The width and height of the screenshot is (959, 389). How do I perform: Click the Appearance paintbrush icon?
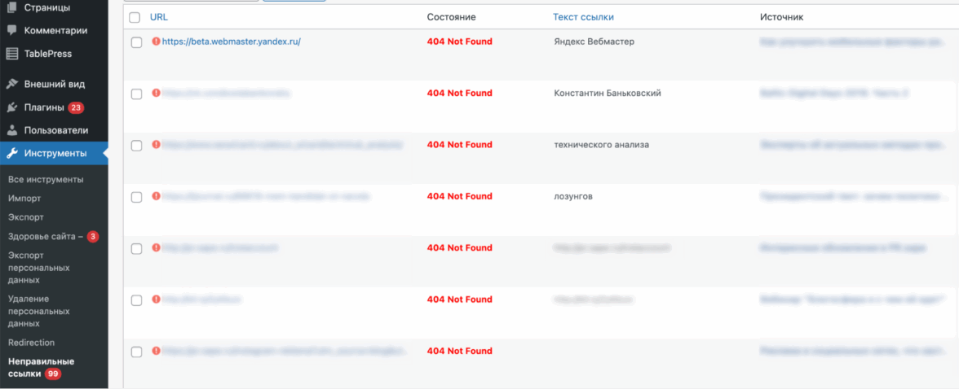pos(11,84)
